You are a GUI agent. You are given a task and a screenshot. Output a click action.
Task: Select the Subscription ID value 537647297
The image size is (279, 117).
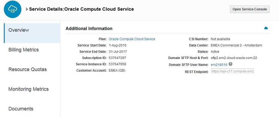[117, 58]
